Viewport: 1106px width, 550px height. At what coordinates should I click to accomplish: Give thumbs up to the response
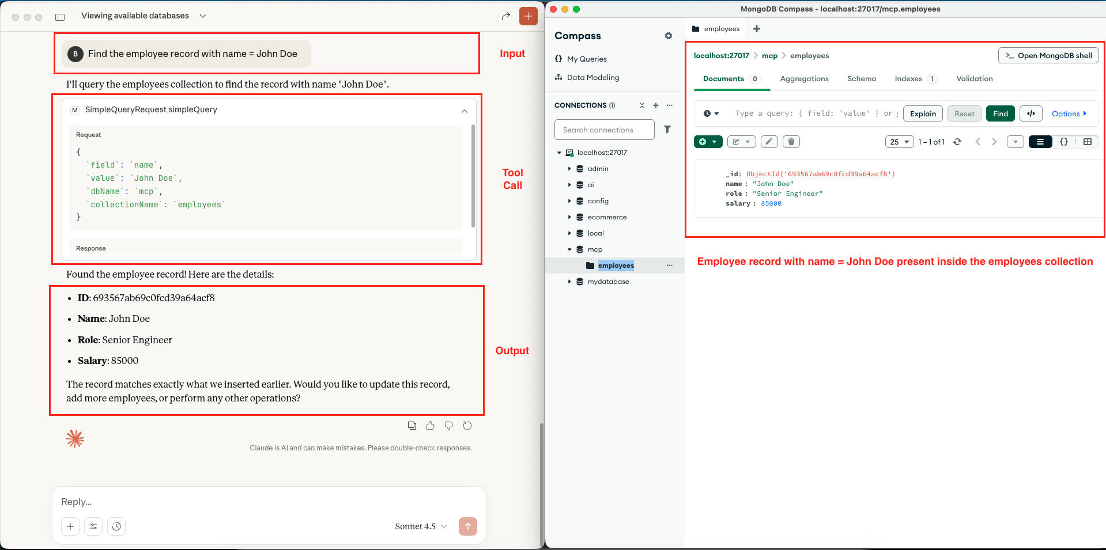[x=430, y=426]
